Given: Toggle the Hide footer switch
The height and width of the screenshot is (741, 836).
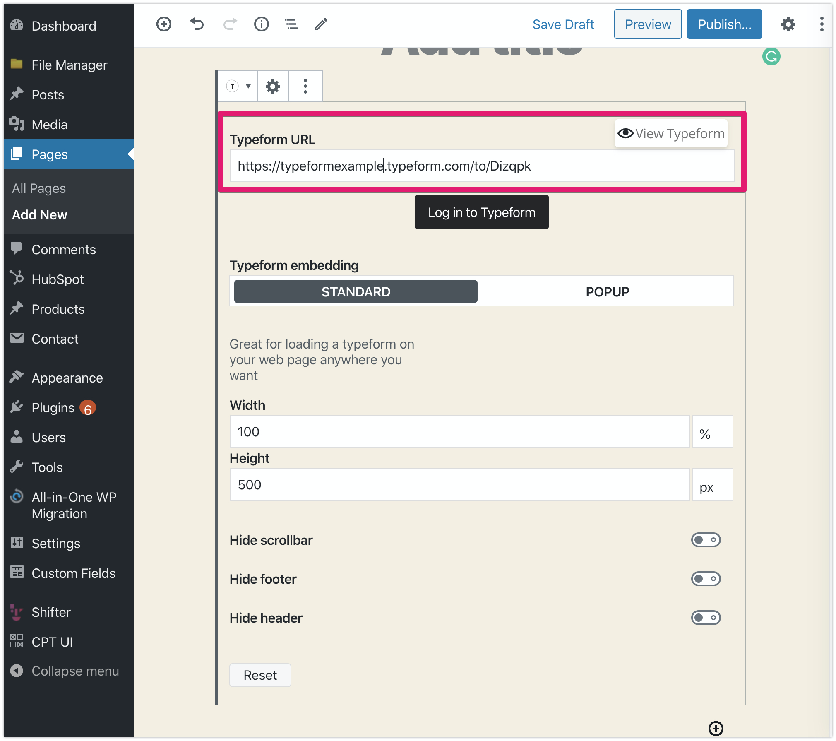Looking at the screenshot, I should 706,579.
